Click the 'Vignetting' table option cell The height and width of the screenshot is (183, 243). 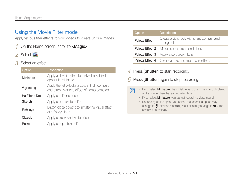33,88
